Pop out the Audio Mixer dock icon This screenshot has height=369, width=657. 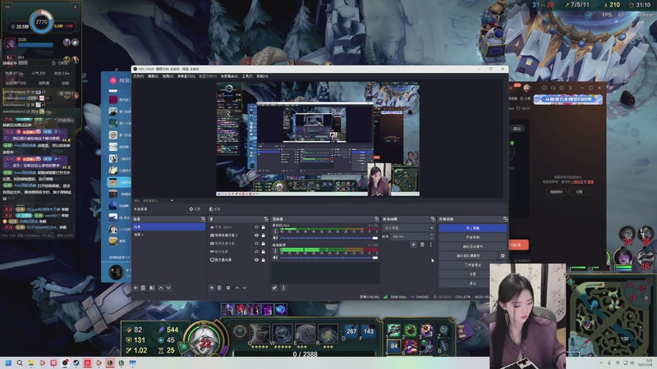(376, 219)
